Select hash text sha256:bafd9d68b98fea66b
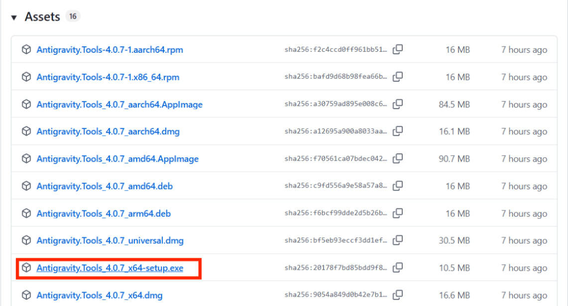This screenshot has width=568, height=306. [336, 77]
